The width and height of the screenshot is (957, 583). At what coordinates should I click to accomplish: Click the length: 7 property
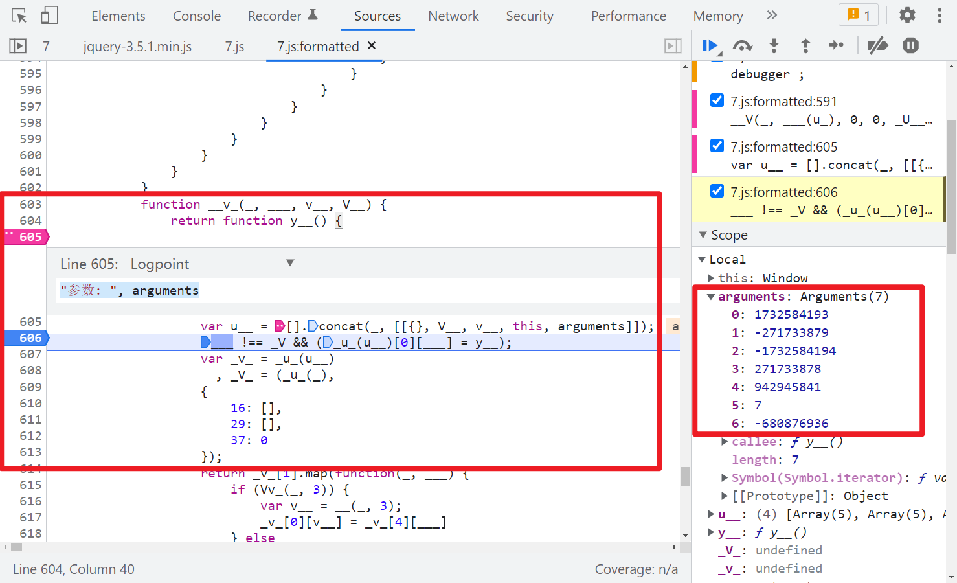[x=765, y=460]
